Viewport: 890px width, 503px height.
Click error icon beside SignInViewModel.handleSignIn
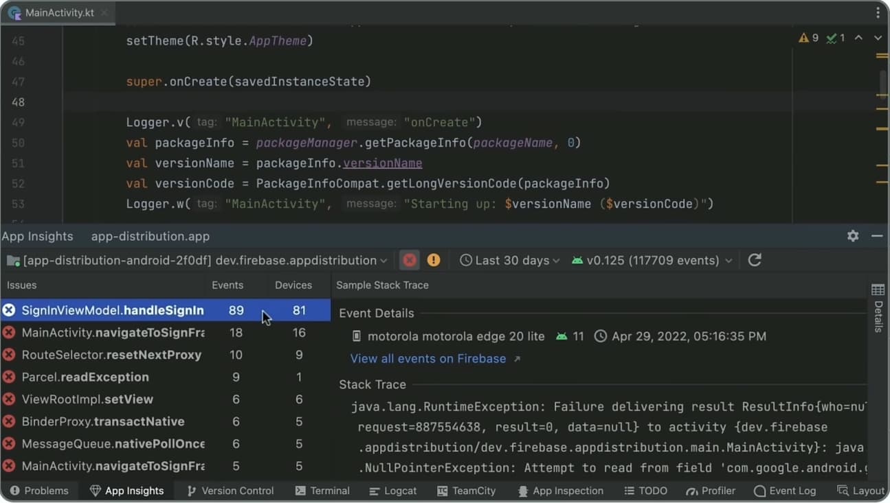click(9, 310)
